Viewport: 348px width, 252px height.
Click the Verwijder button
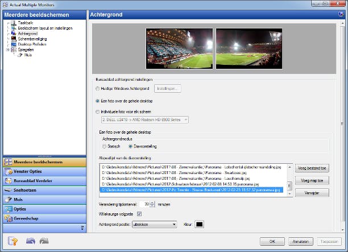(x=312, y=193)
